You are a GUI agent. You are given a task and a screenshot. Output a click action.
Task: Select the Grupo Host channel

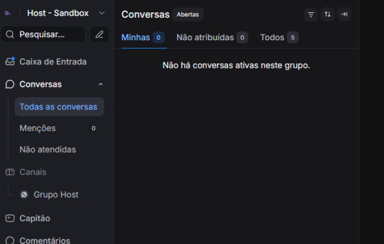click(x=56, y=195)
